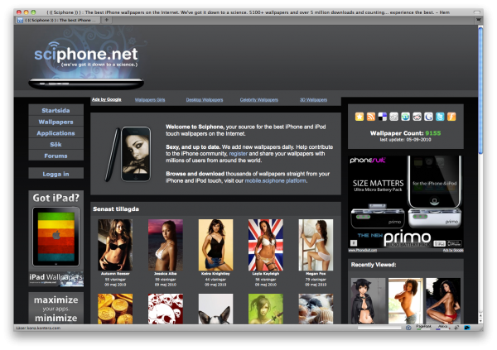Click the Recently Viewed heading
Screen dimensions: 497x350
(x=374, y=265)
